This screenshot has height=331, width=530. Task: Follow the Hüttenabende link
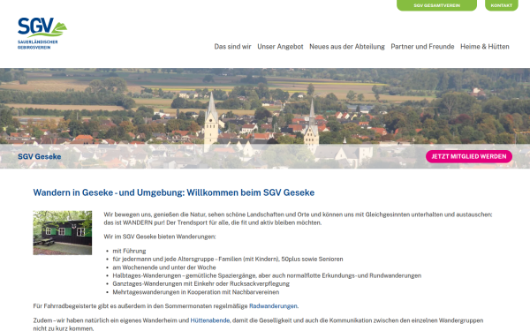tap(210, 320)
